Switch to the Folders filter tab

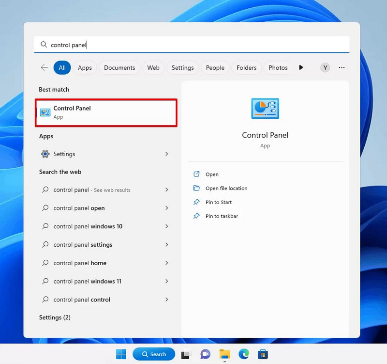tap(246, 67)
